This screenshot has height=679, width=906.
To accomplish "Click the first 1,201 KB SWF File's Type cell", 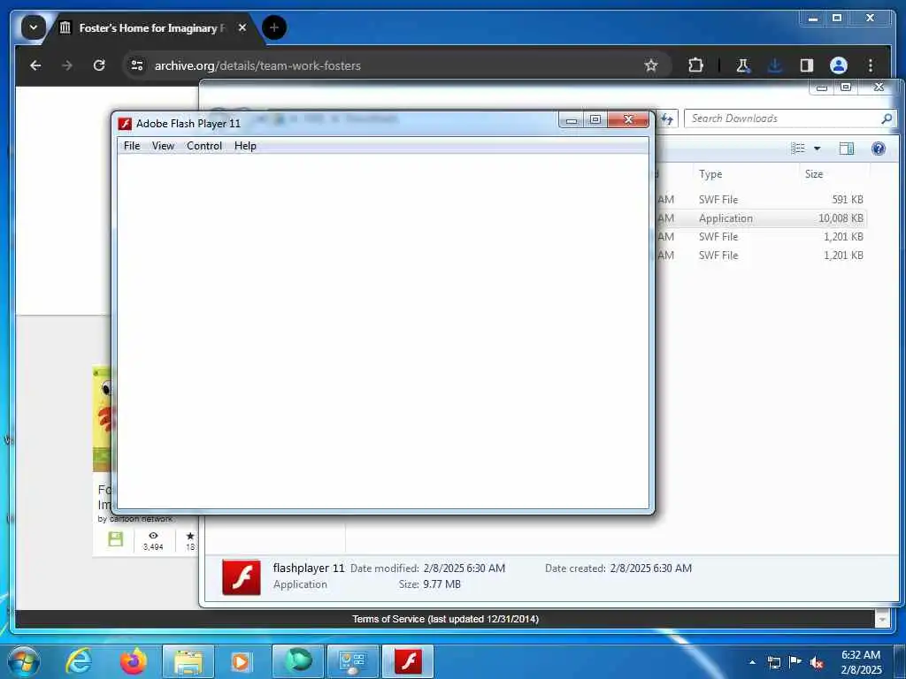I will 718,237.
